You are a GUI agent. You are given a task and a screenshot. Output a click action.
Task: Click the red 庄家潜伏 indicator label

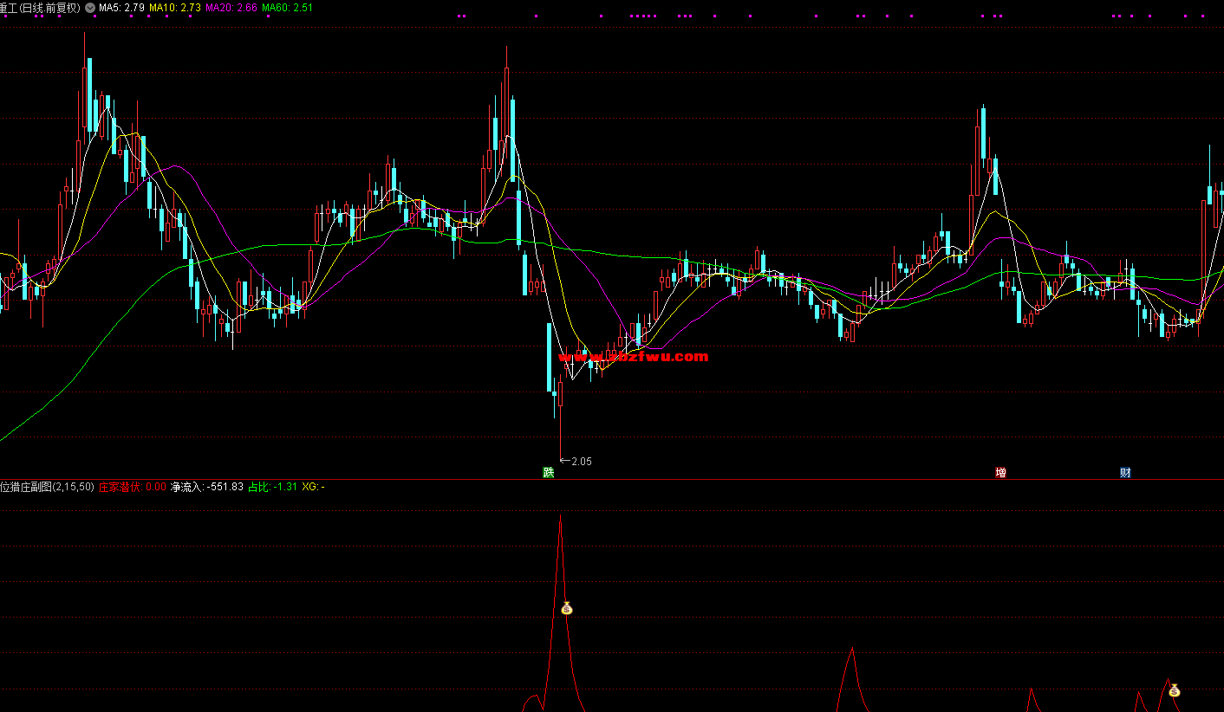click(132, 487)
